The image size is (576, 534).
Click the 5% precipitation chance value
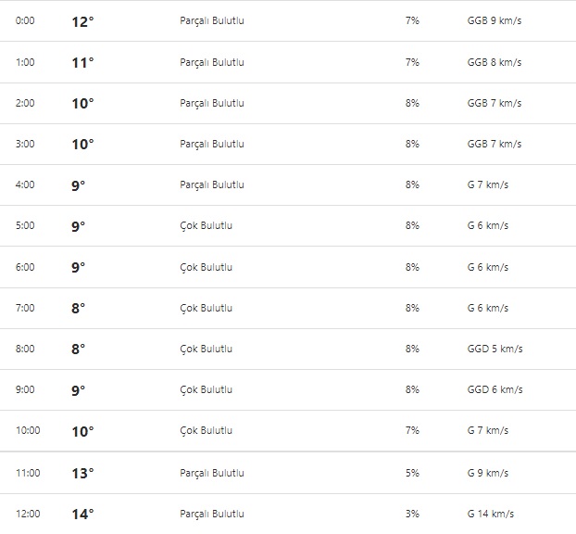(412, 473)
